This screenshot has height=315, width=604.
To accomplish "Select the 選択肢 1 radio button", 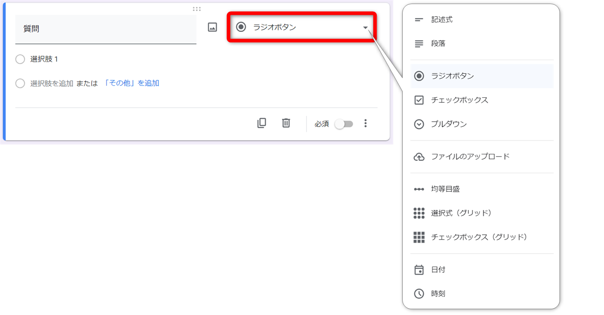I will point(20,59).
